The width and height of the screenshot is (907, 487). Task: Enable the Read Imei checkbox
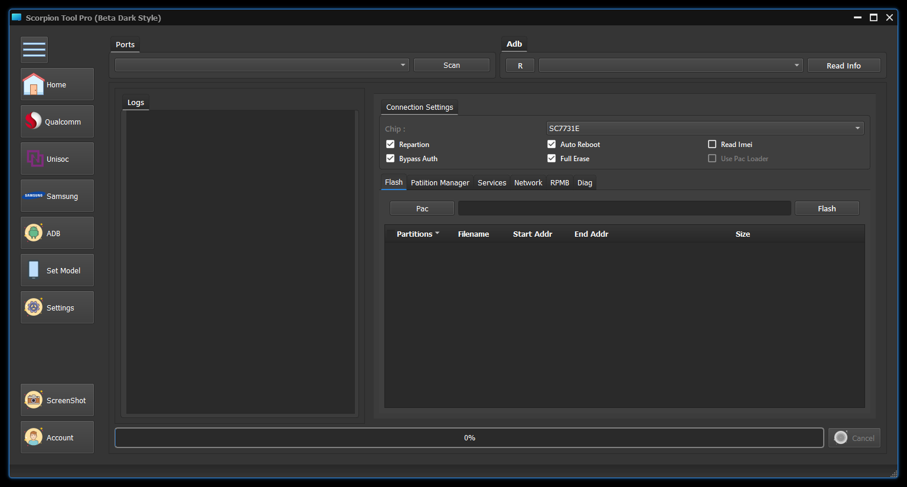(x=712, y=144)
